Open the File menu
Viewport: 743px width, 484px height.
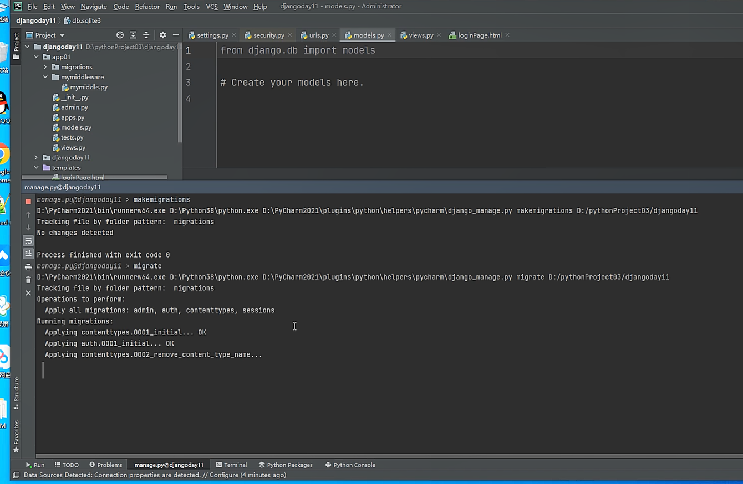coord(32,7)
